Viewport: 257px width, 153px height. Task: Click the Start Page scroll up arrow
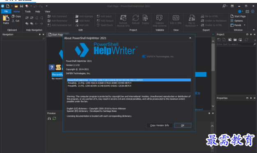pyautogui.click(x=213, y=41)
